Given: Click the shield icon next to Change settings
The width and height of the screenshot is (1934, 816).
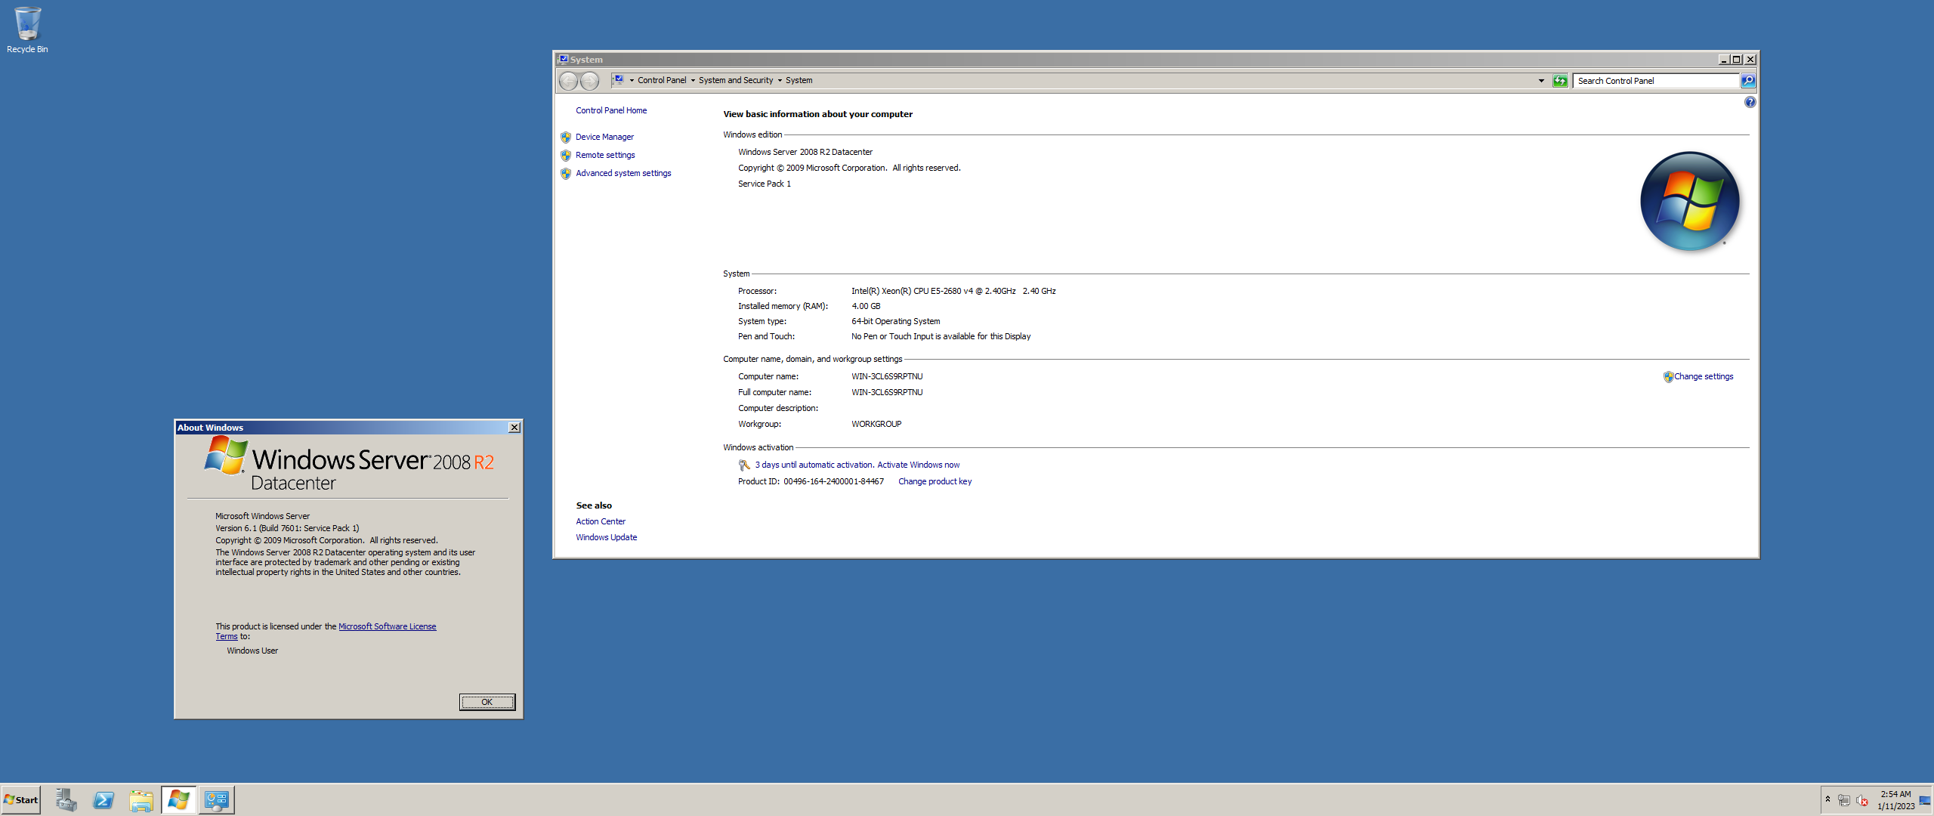Looking at the screenshot, I should coord(1668,377).
